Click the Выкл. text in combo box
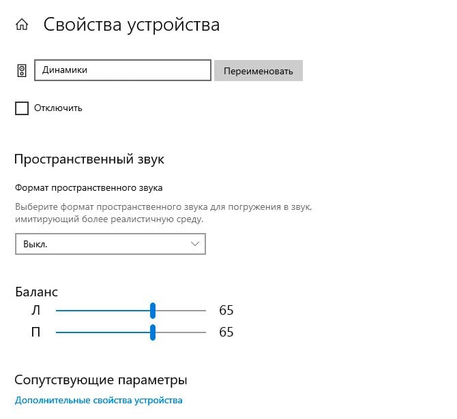 (x=35, y=244)
